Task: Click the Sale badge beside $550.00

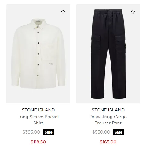Action: coord(118,132)
